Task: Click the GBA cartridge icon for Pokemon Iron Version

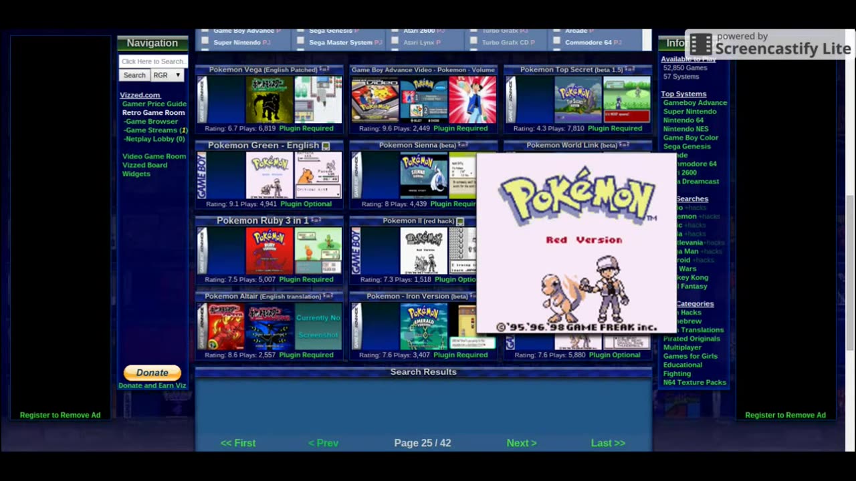Action: pyautogui.click(x=356, y=326)
